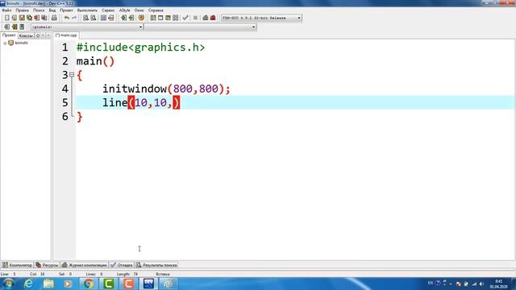516x290 pixels.
Task: Click the Save All toolbar icon
Action: pyautogui.click(x=29, y=18)
